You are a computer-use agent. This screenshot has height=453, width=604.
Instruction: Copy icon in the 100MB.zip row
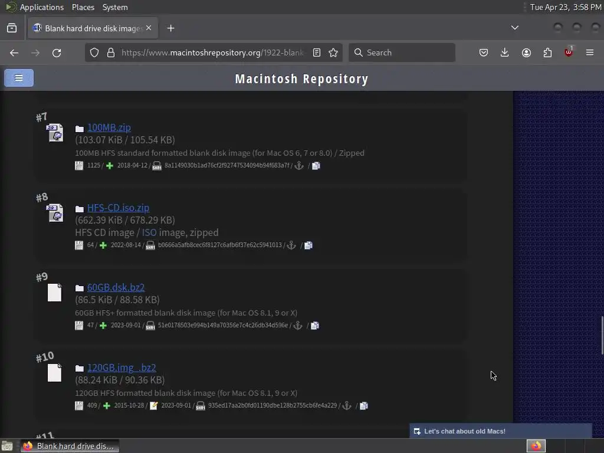[316, 166]
